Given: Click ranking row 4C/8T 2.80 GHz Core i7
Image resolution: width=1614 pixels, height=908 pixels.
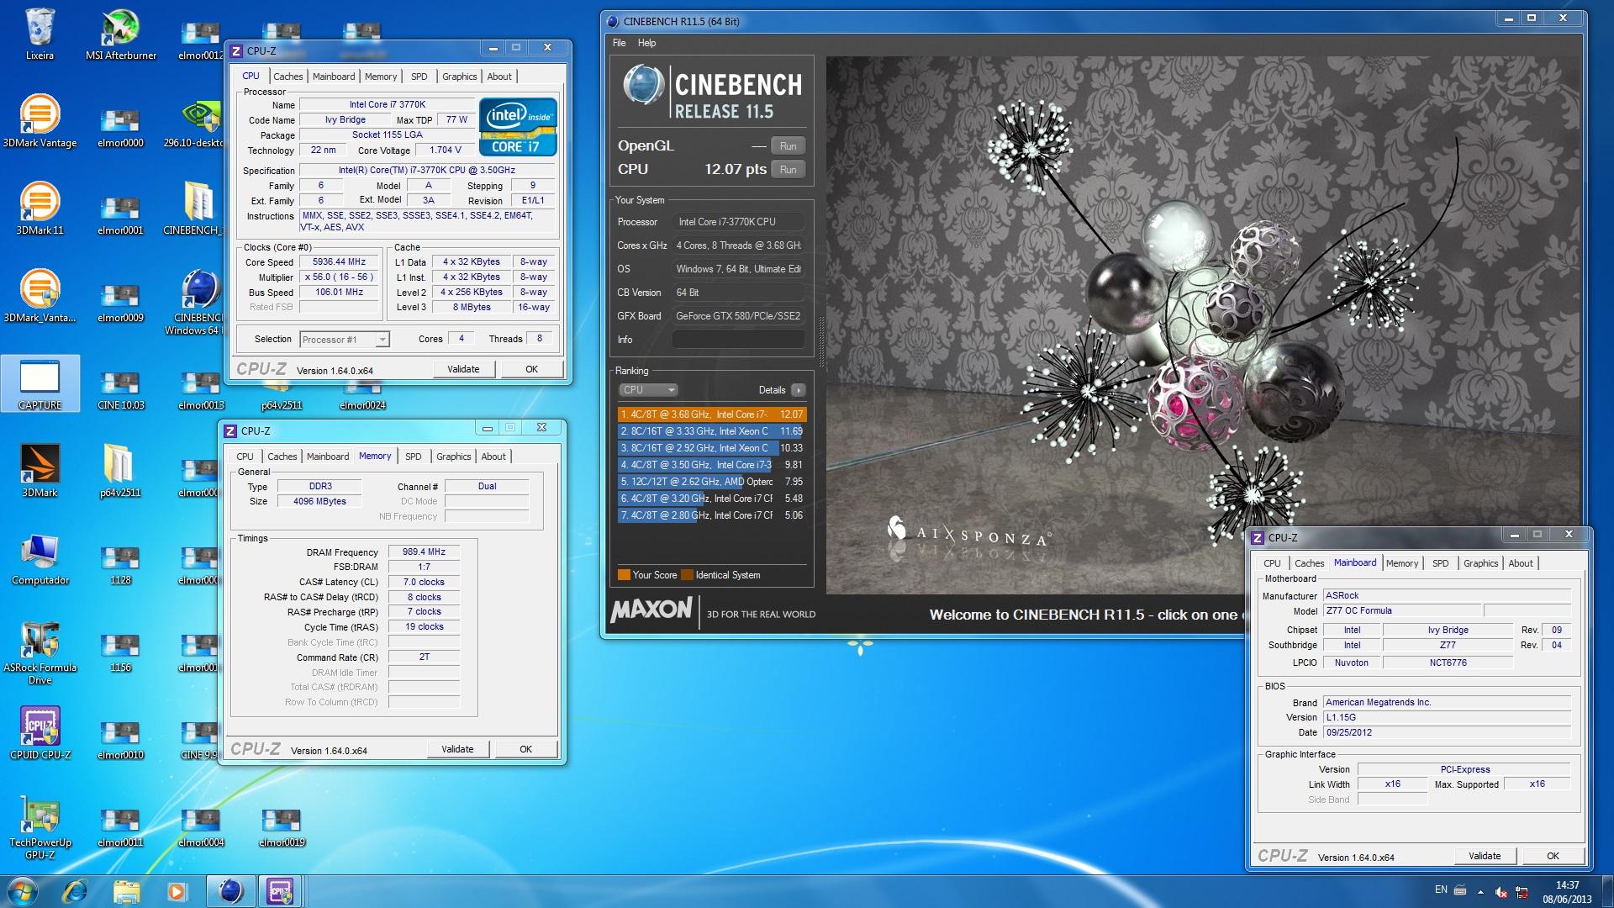Looking at the screenshot, I should coord(712,515).
